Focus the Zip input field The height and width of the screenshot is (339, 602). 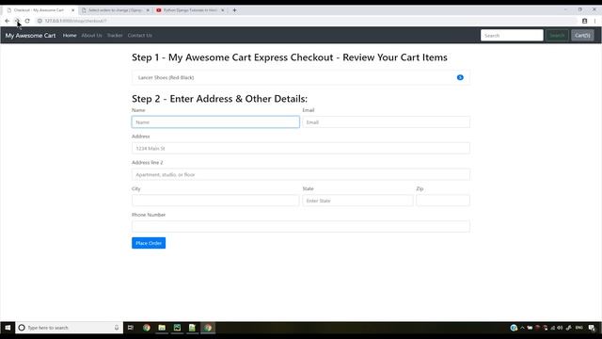pyautogui.click(x=443, y=201)
